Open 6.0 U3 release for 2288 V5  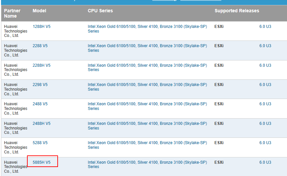click(x=265, y=46)
